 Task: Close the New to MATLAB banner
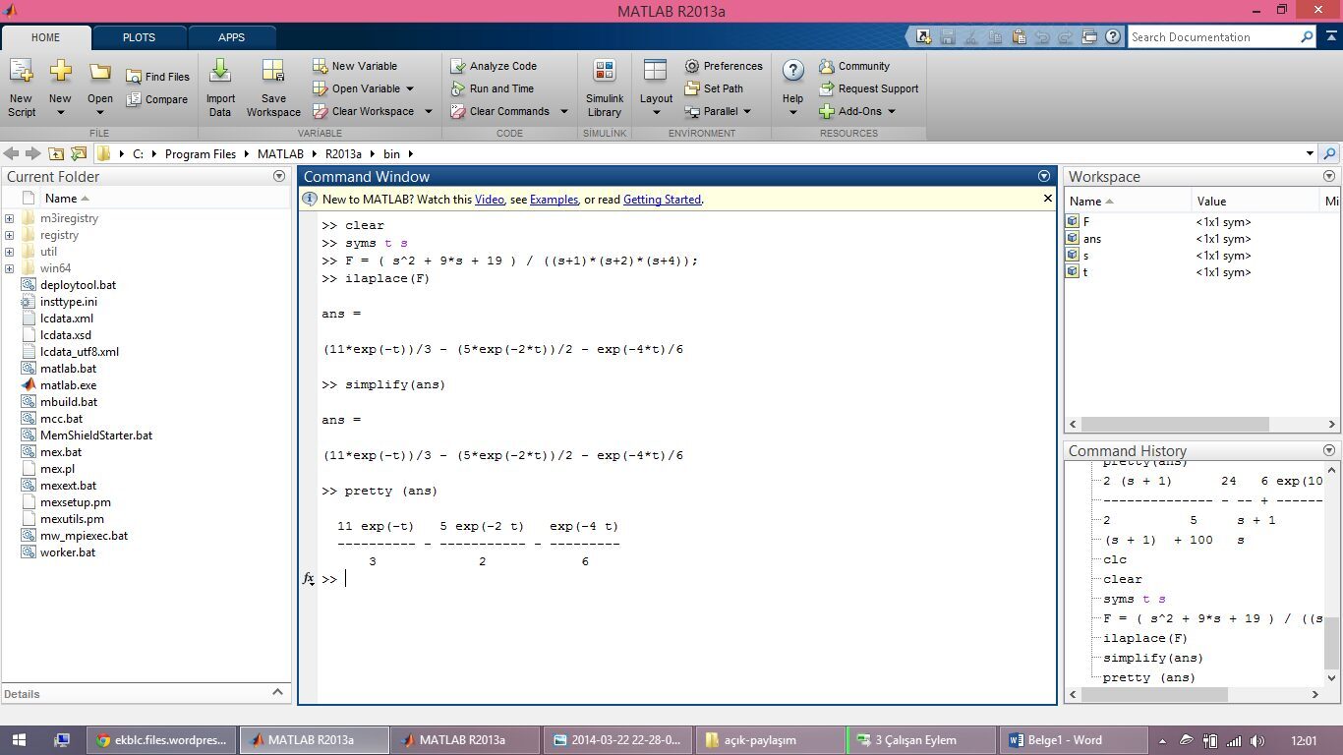pos(1048,199)
